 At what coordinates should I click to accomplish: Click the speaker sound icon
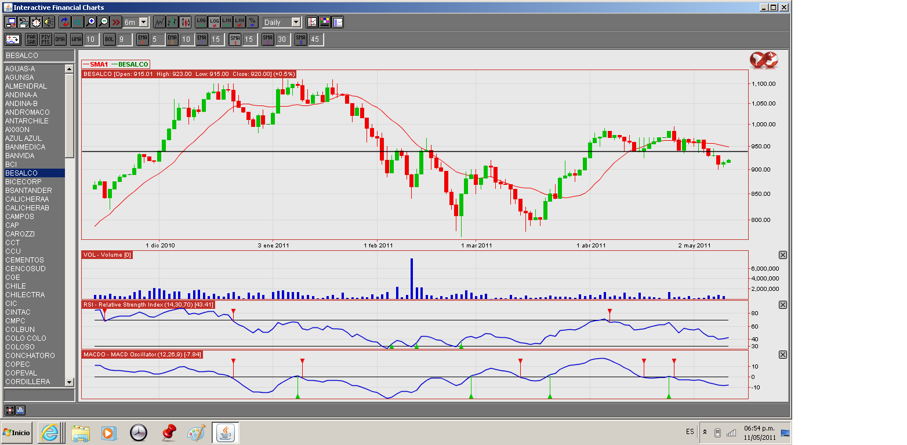(49, 22)
